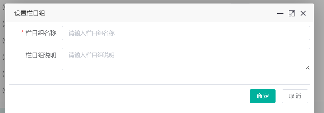
Task: Minimize the 设置栏目组 dialog
Action: pos(280,13)
